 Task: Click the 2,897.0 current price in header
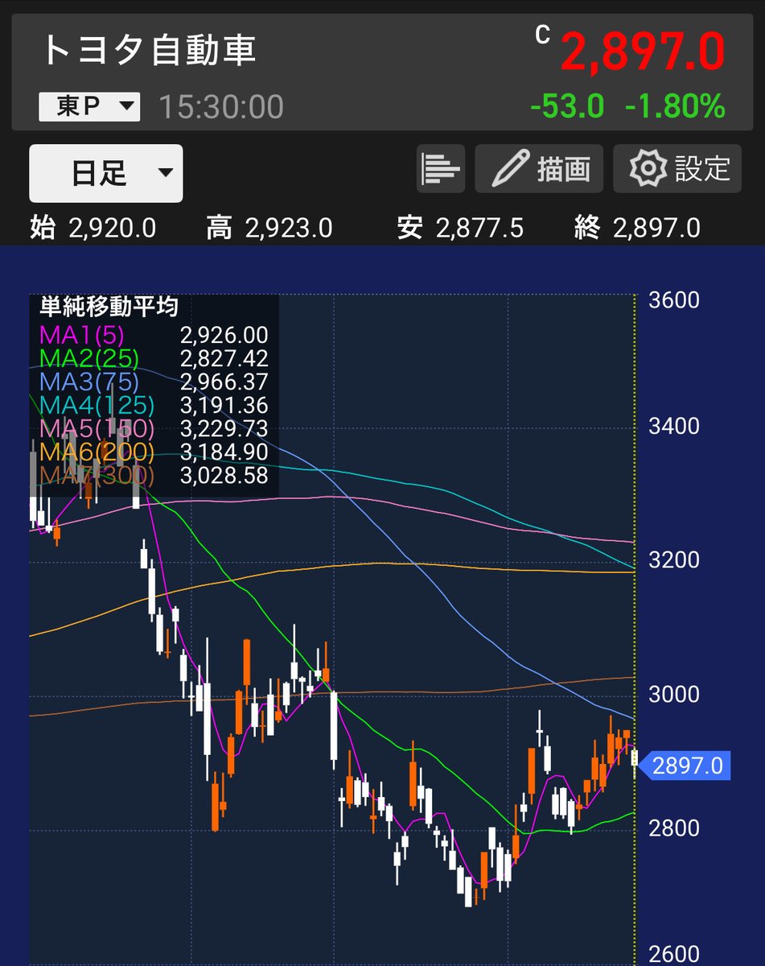(x=643, y=52)
